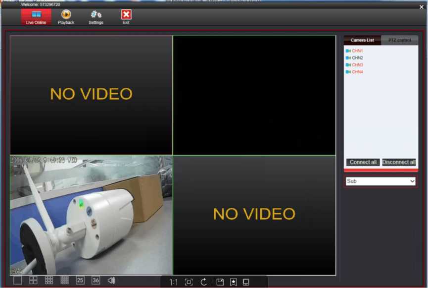Click the live camera feed pane
The height and width of the screenshot is (288, 428).
(91, 215)
